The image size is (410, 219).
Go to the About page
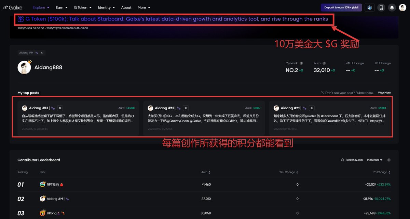(126, 7)
